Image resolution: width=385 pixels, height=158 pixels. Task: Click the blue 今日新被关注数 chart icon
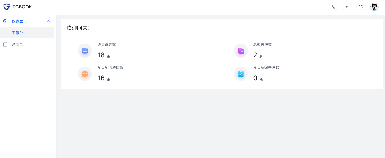tap(241, 74)
